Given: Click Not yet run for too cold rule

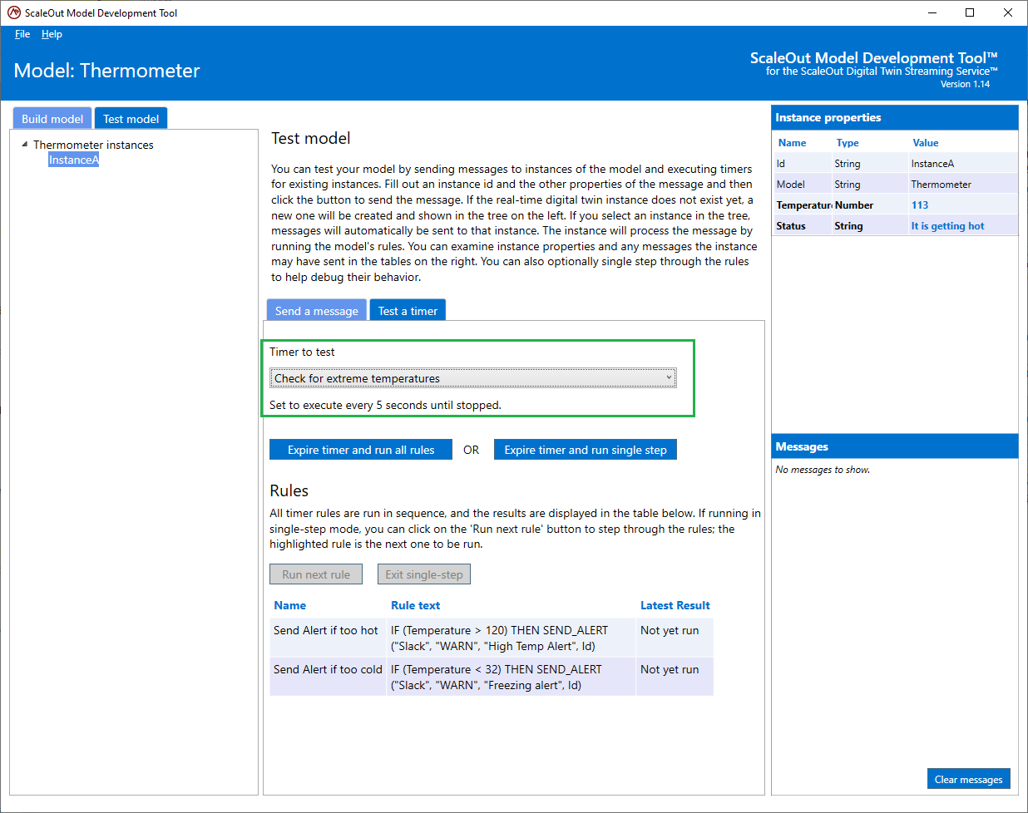Looking at the screenshot, I should [670, 669].
